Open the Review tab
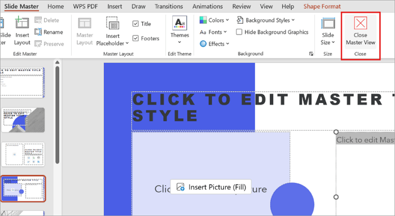Screen dimensions: 395x216 tap(242, 6)
